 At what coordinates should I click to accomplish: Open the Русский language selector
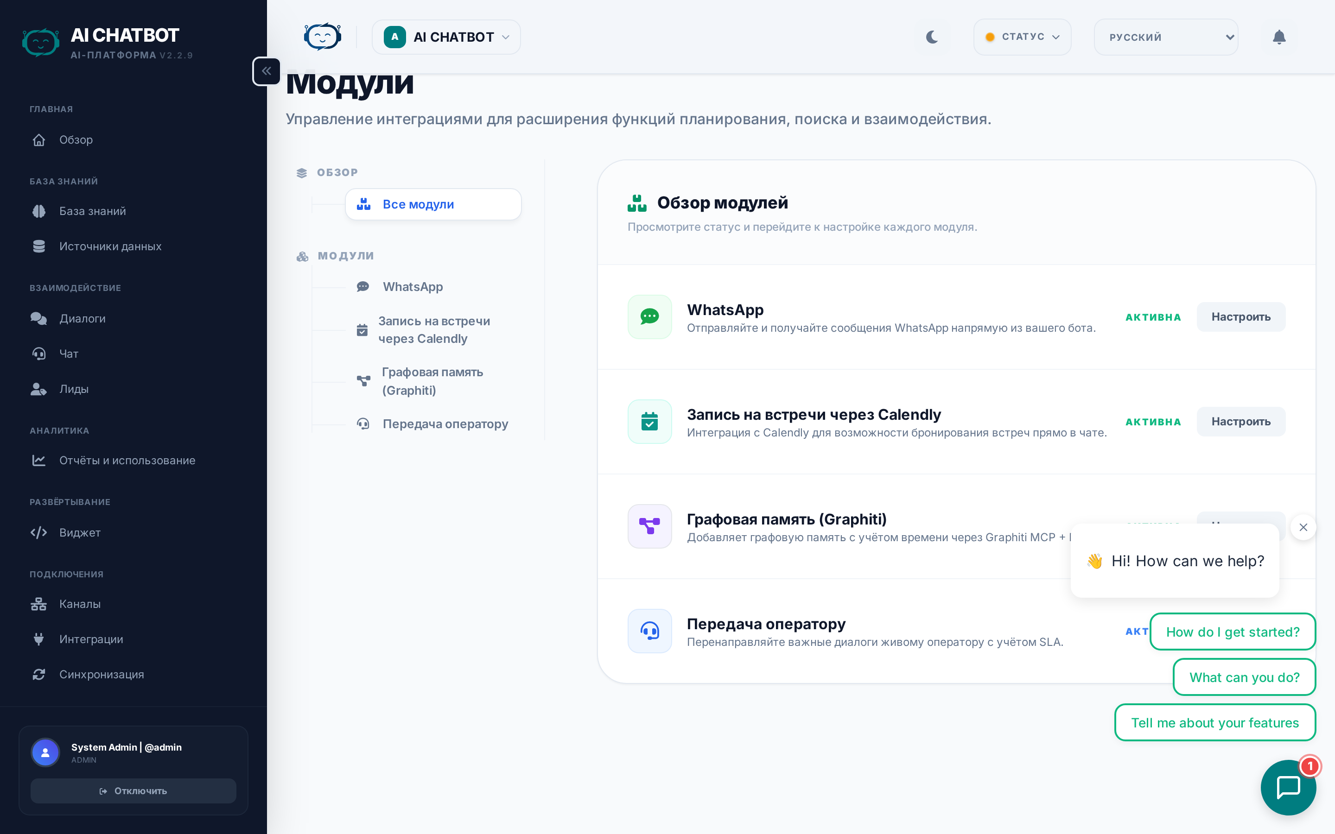(x=1166, y=37)
